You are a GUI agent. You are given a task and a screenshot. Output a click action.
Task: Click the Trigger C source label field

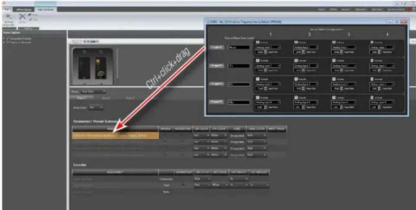[239, 84]
